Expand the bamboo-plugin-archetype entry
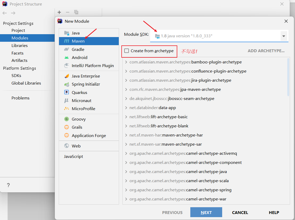This screenshot has height=220, width=295. [126, 62]
